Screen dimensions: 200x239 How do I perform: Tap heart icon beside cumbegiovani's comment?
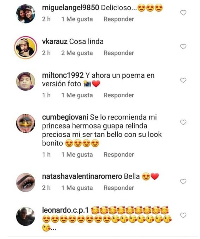(183, 122)
